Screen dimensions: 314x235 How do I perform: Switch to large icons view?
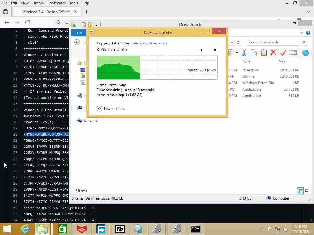(307, 191)
